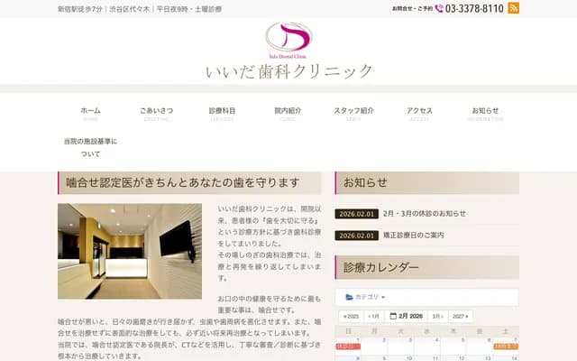577x361 pixels.
Task: Open the スタッフ紹介 staff page
Action: point(353,114)
